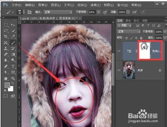This screenshot has width=167, height=127.
Task: Switch to the Channels panel tab
Action: 128,20
